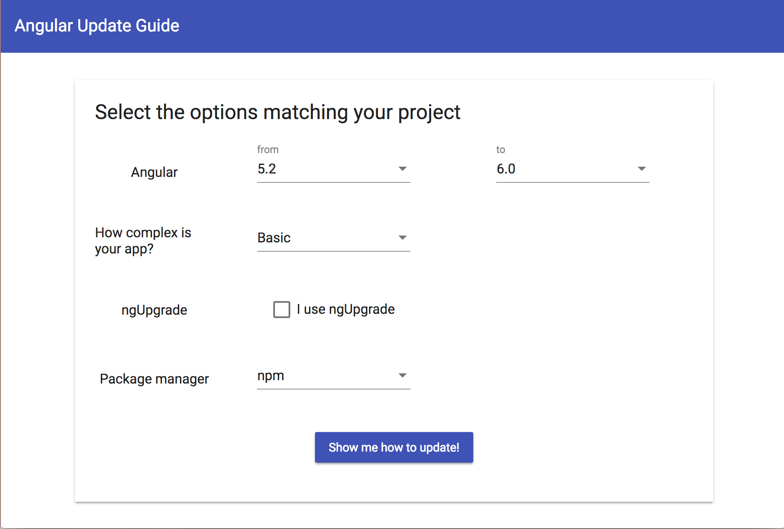Viewport: 784px width, 529px height.
Task: Click the Angular Update Guide title
Action: (97, 26)
